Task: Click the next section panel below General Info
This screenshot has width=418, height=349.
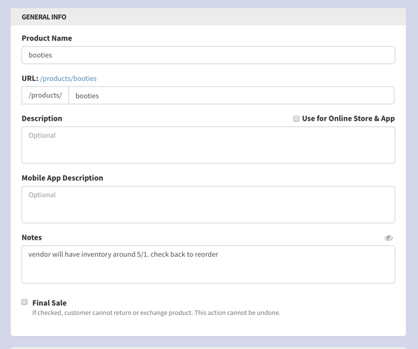Action: pos(208,348)
